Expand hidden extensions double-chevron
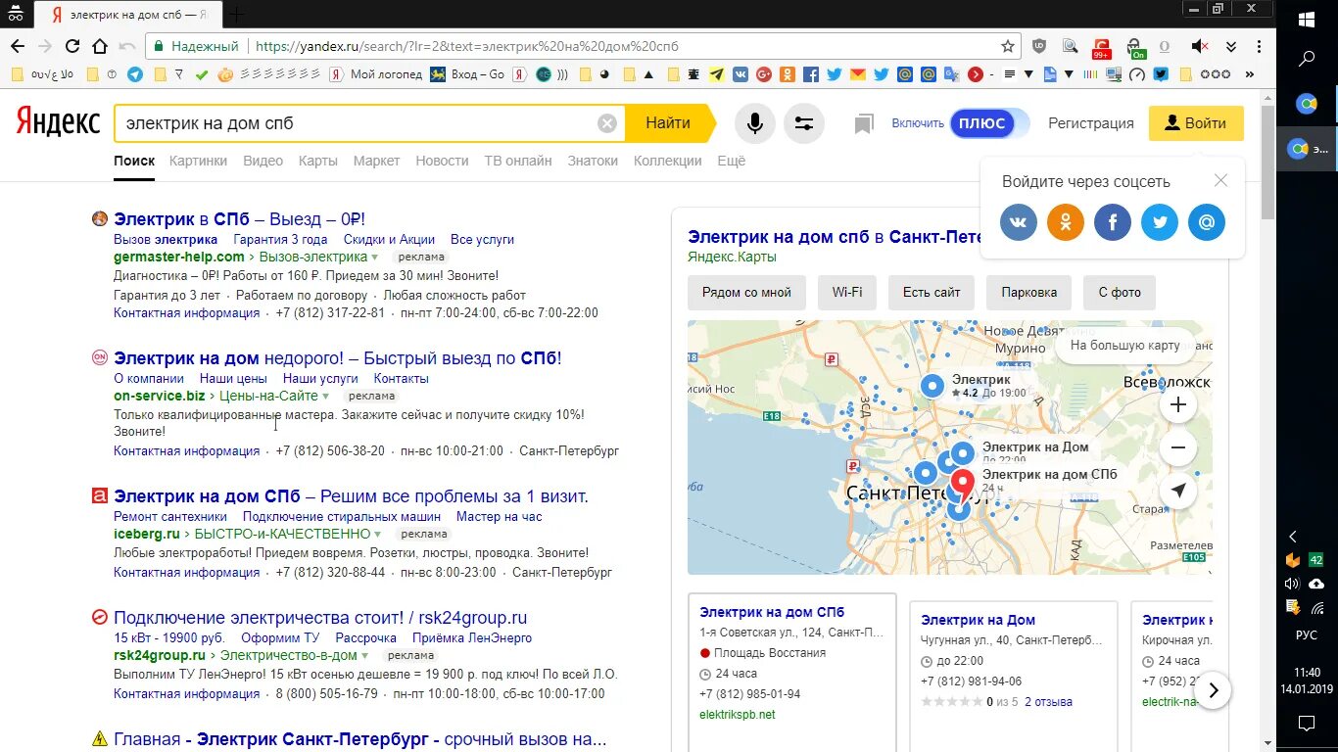This screenshot has width=1338, height=752. pyautogui.click(x=1231, y=46)
